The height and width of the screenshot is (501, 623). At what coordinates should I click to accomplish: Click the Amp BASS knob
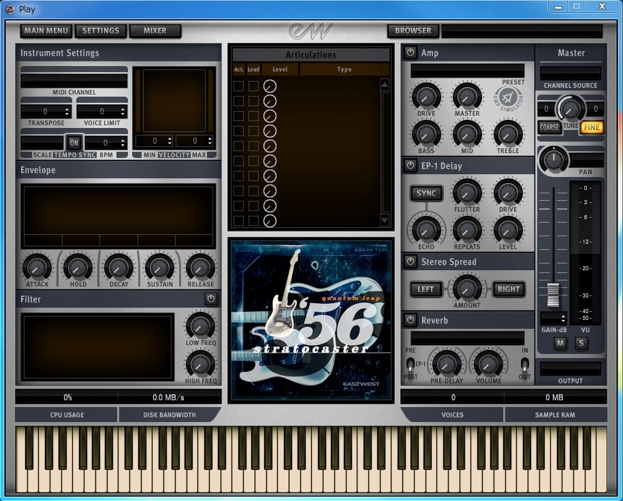(x=426, y=134)
